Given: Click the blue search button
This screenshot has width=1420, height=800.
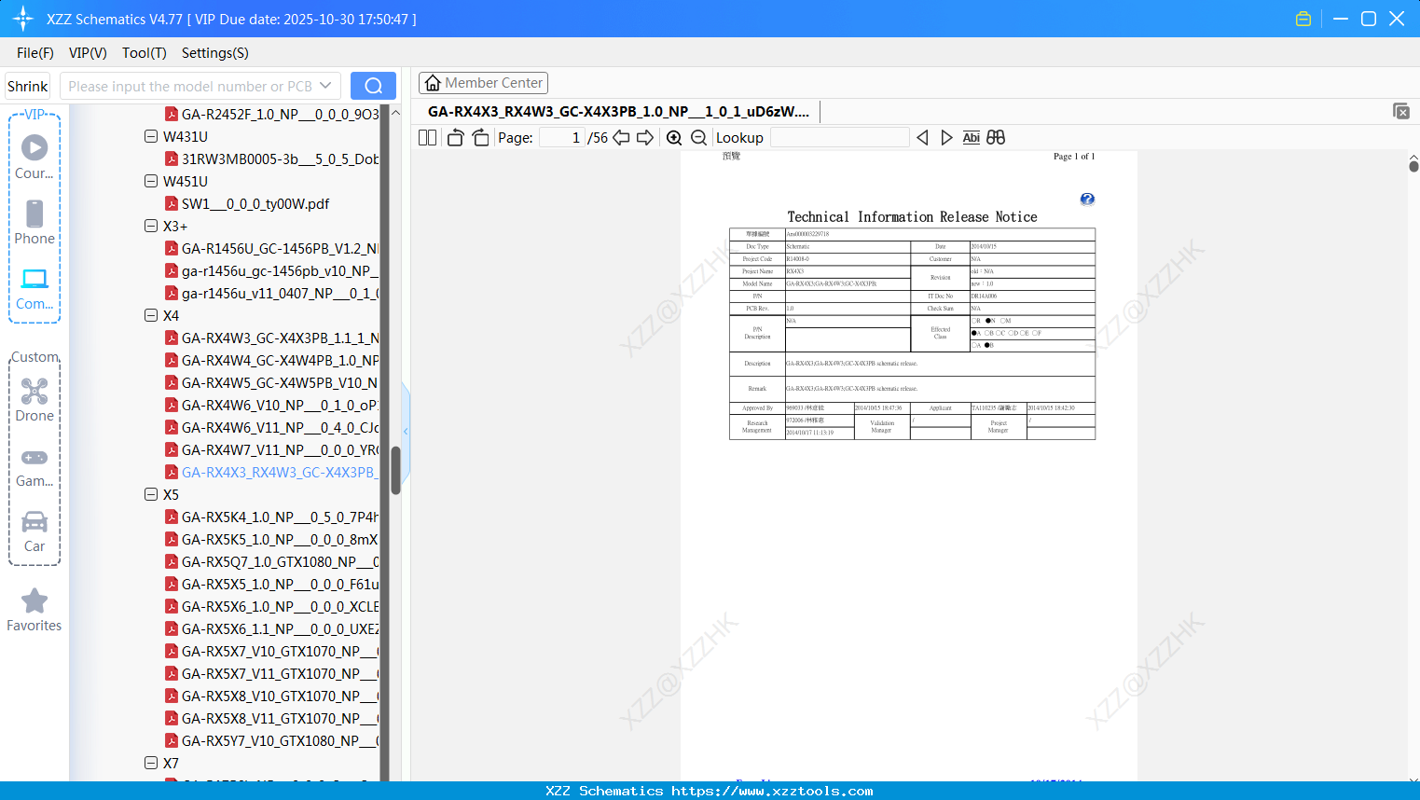Looking at the screenshot, I should (x=373, y=86).
